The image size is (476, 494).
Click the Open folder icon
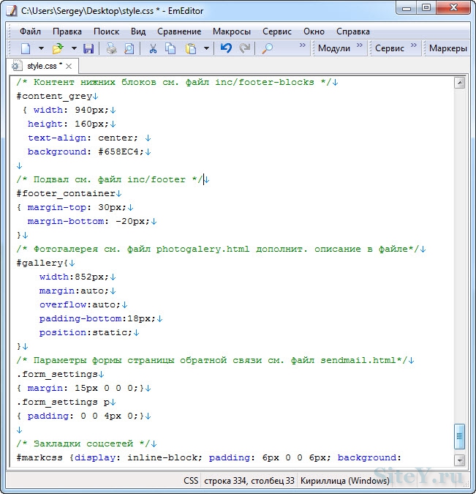click(x=58, y=48)
